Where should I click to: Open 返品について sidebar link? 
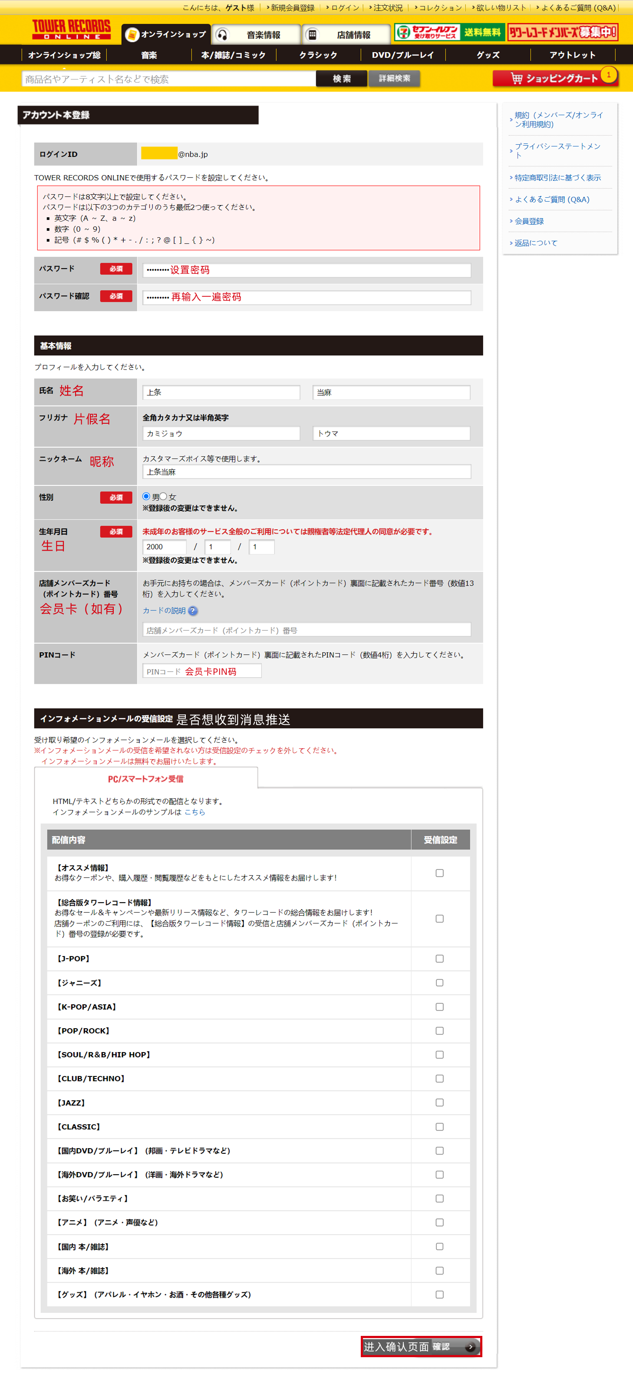click(x=535, y=243)
